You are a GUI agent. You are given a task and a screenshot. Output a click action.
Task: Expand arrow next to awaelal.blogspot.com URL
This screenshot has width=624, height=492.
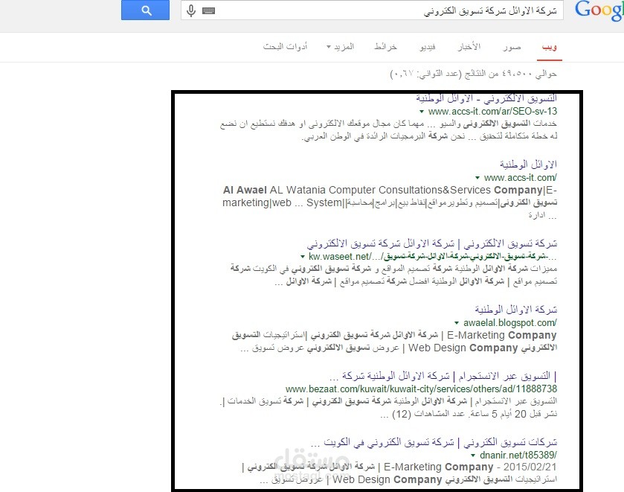[x=457, y=323]
